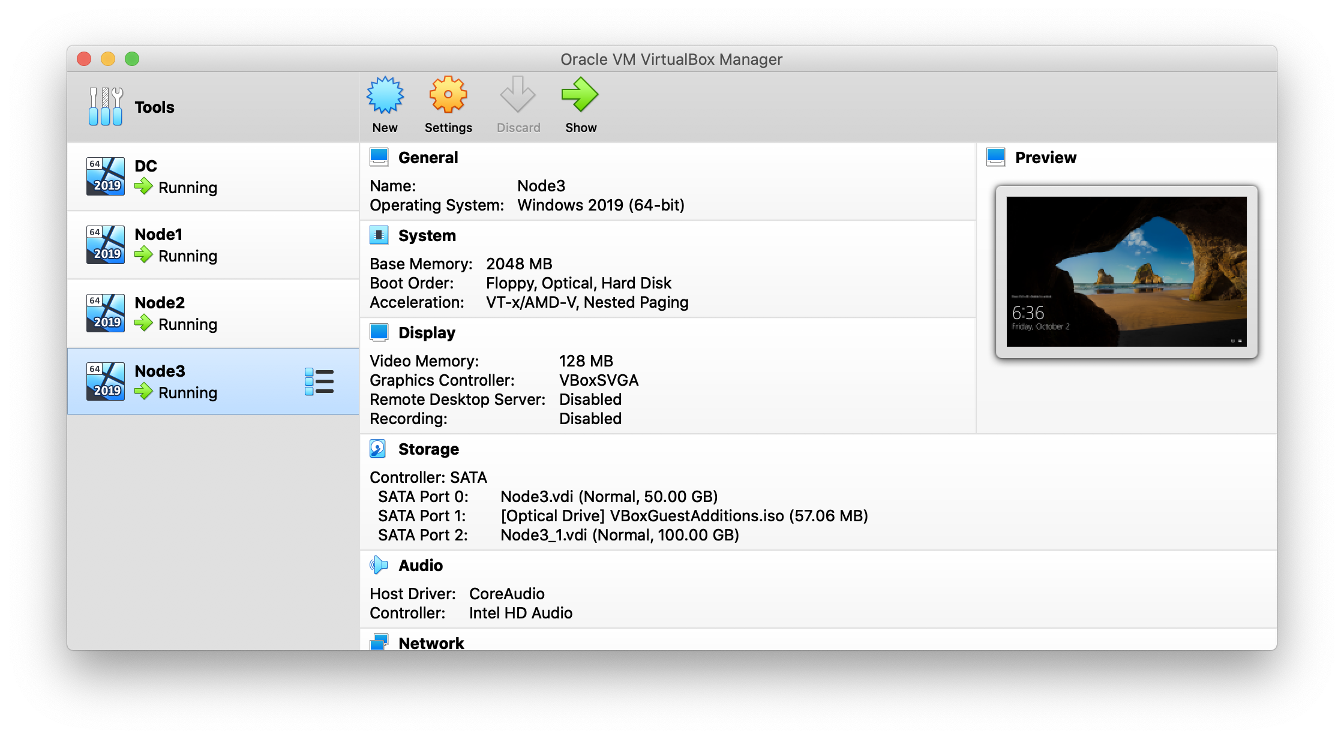This screenshot has height=739, width=1344.
Task: Click the Audio section heading
Action: [x=421, y=566]
